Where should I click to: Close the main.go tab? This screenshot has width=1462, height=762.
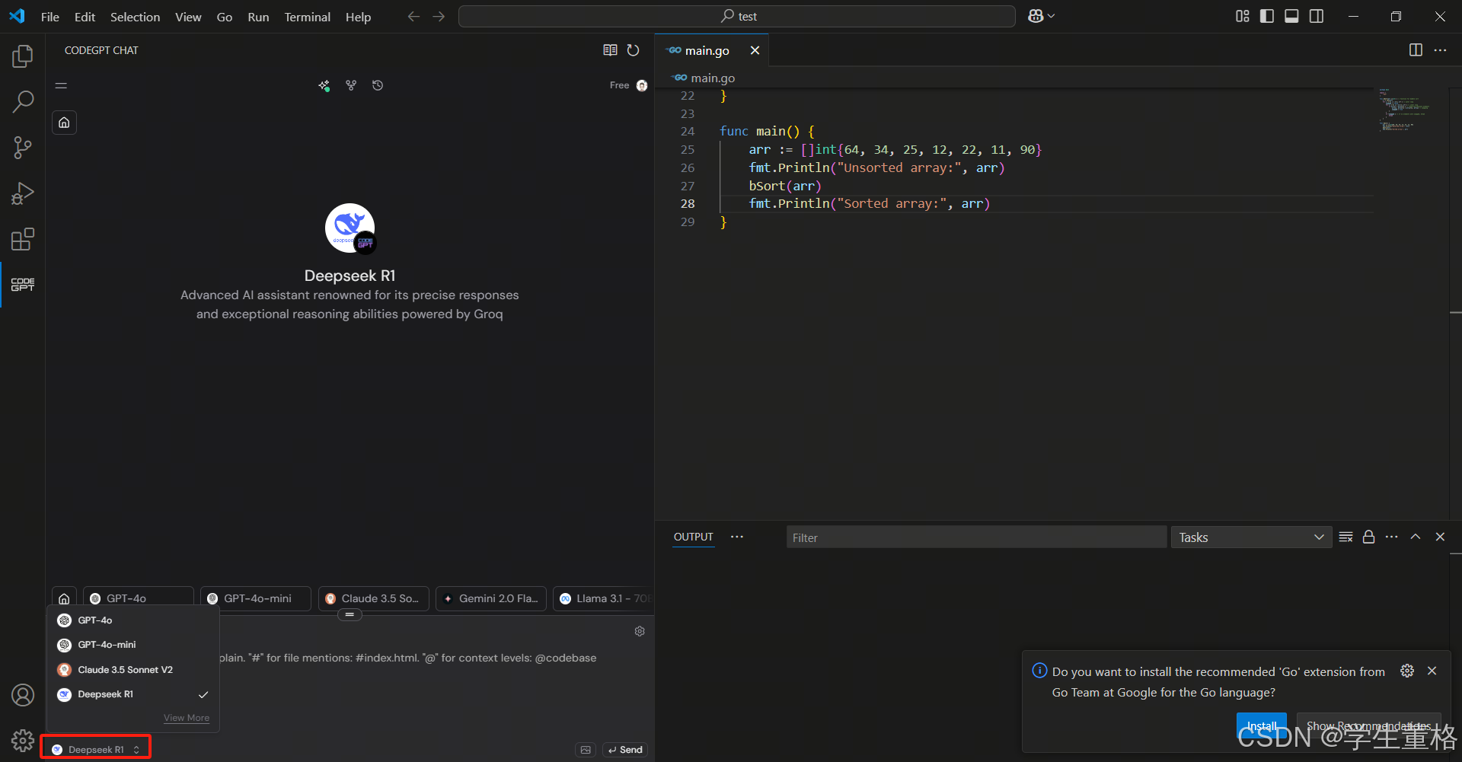click(x=755, y=50)
